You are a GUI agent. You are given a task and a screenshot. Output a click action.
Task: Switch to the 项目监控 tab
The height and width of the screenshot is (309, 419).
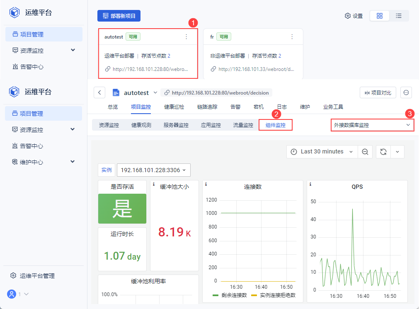point(141,107)
